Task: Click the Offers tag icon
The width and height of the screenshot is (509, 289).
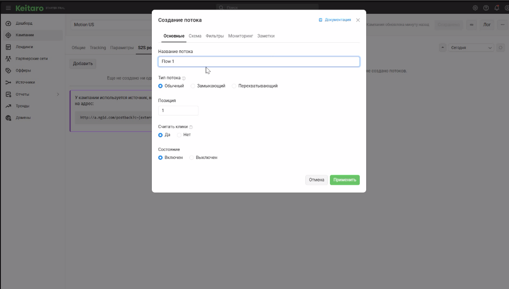Action: click(x=8, y=71)
